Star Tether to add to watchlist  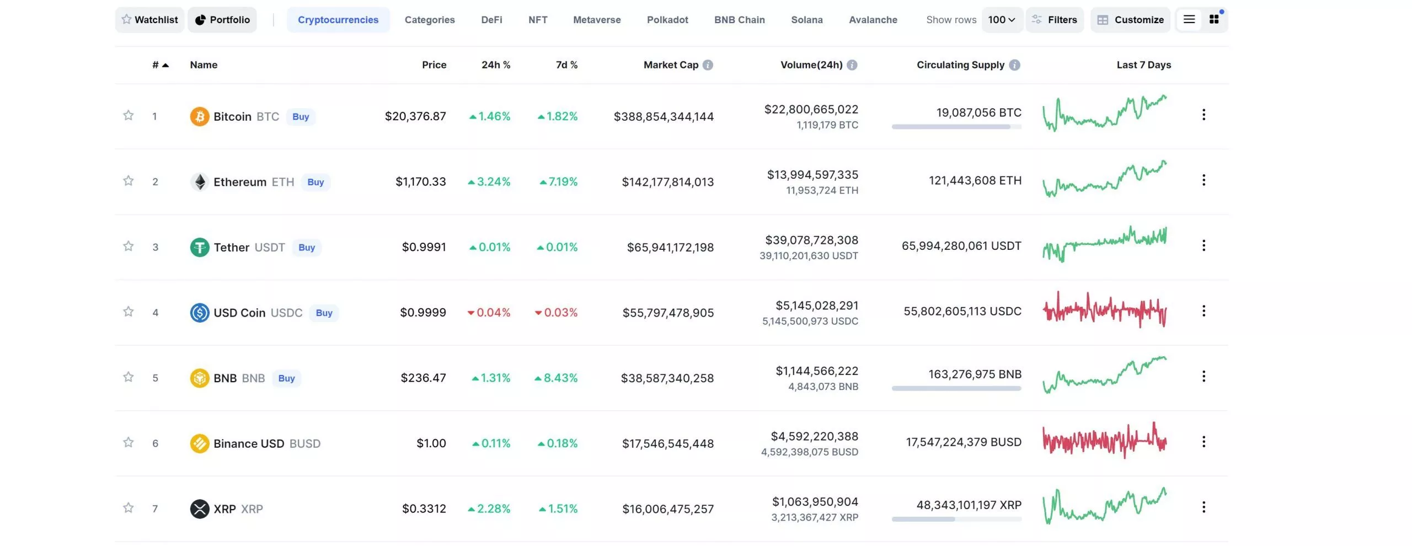point(128,246)
